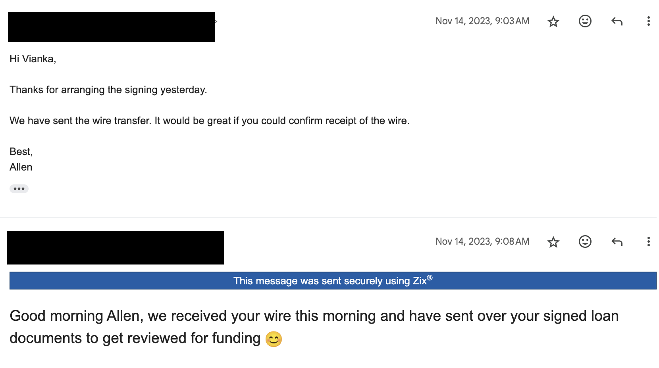The height and width of the screenshot is (368, 659).
Task: Add emoji reaction to the 9:03 AM email
Action: click(x=585, y=21)
